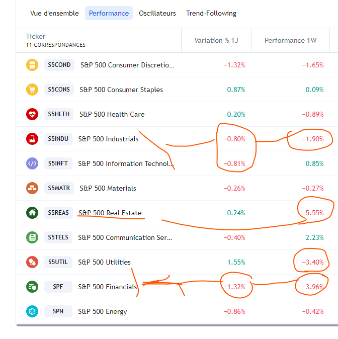Click the Consumer Discretionary sector icon
338x339 pixels.
(x=32, y=65)
